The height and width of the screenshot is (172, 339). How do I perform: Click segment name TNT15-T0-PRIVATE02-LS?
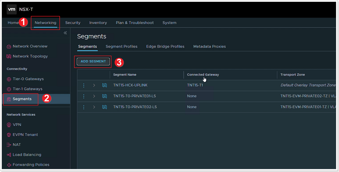pyautogui.click(x=135, y=107)
